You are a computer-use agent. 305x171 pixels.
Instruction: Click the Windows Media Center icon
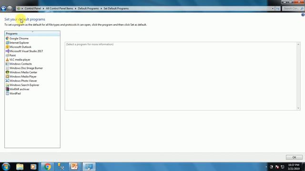tap(7, 72)
